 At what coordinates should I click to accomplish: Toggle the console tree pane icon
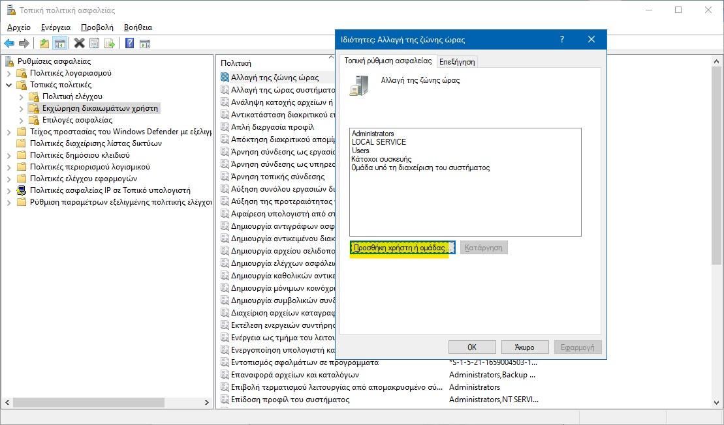[x=59, y=43]
